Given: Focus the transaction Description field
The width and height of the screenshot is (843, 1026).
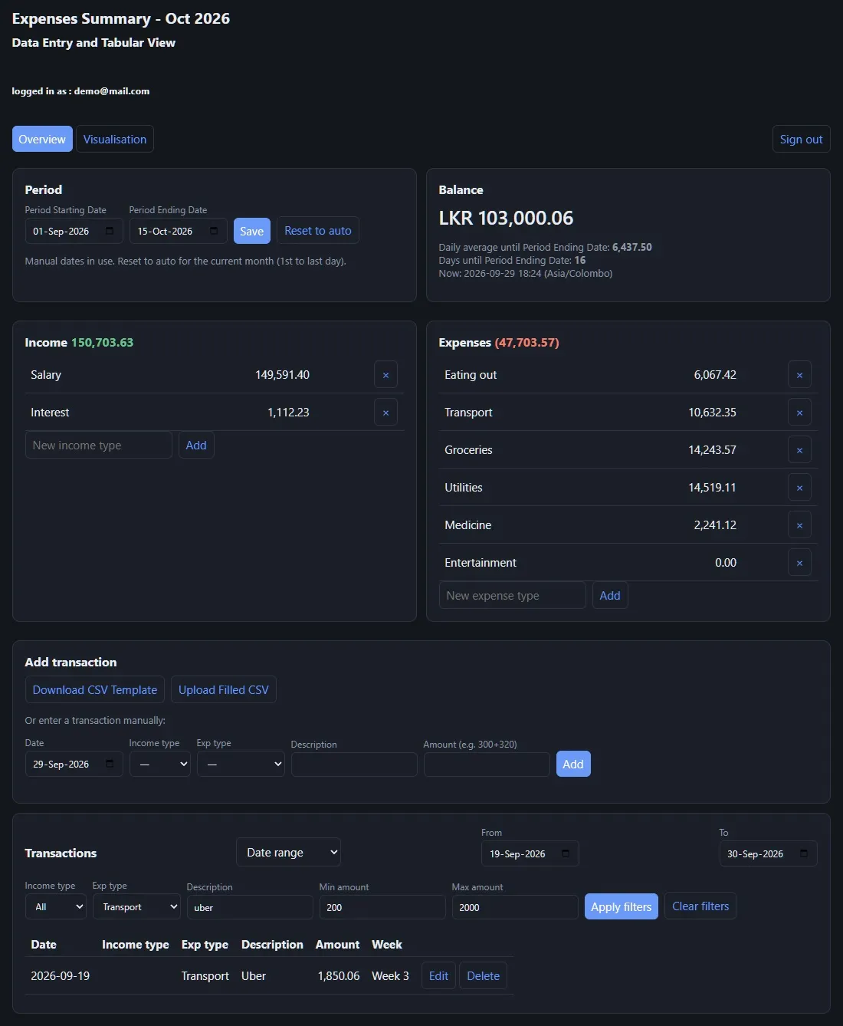Looking at the screenshot, I should point(354,765).
